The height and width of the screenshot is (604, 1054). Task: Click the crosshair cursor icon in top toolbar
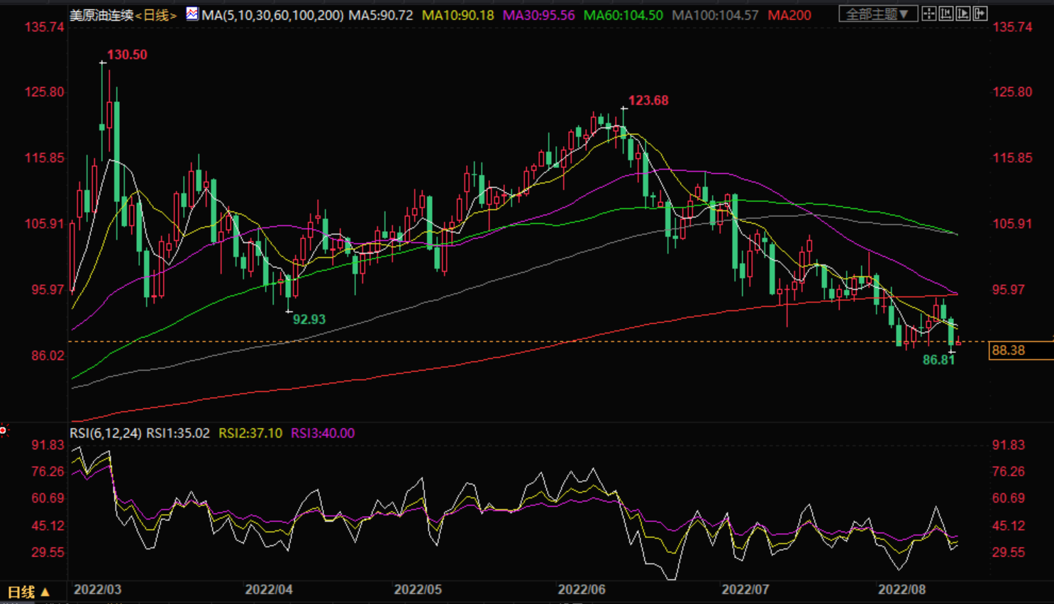click(x=928, y=13)
